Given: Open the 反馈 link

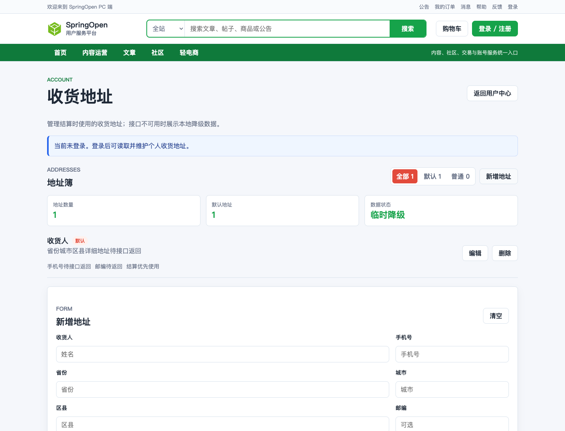Looking at the screenshot, I should click(x=497, y=7).
